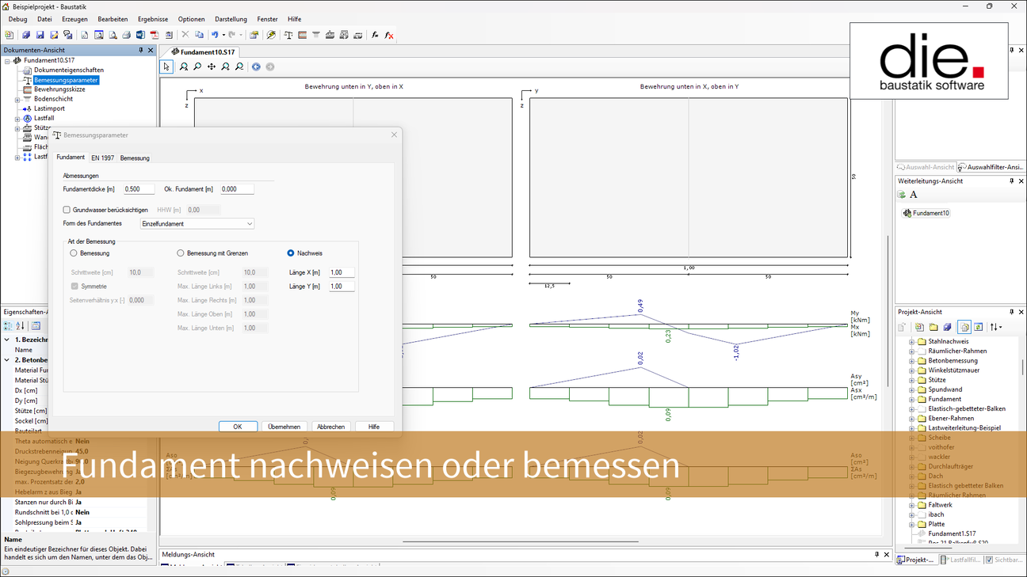Viewport: 1027px width, 577px height.
Task: Expand the Lastfall tree node
Action: (17, 119)
